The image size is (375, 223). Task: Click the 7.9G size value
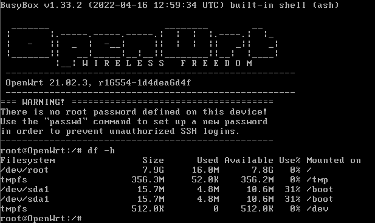click(x=153, y=170)
